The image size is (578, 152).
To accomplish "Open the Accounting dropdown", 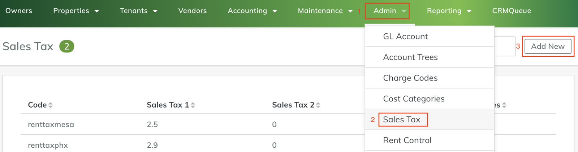I will (252, 11).
